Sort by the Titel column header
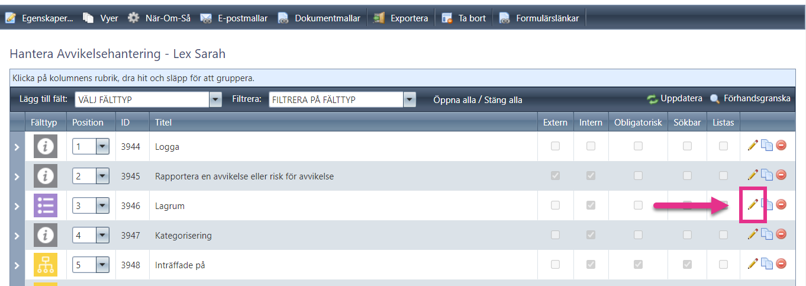Viewport: 806px width, 286px height. click(x=163, y=123)
